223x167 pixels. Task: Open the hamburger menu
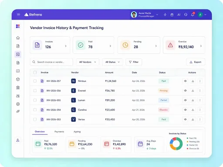tap(18, 14)
